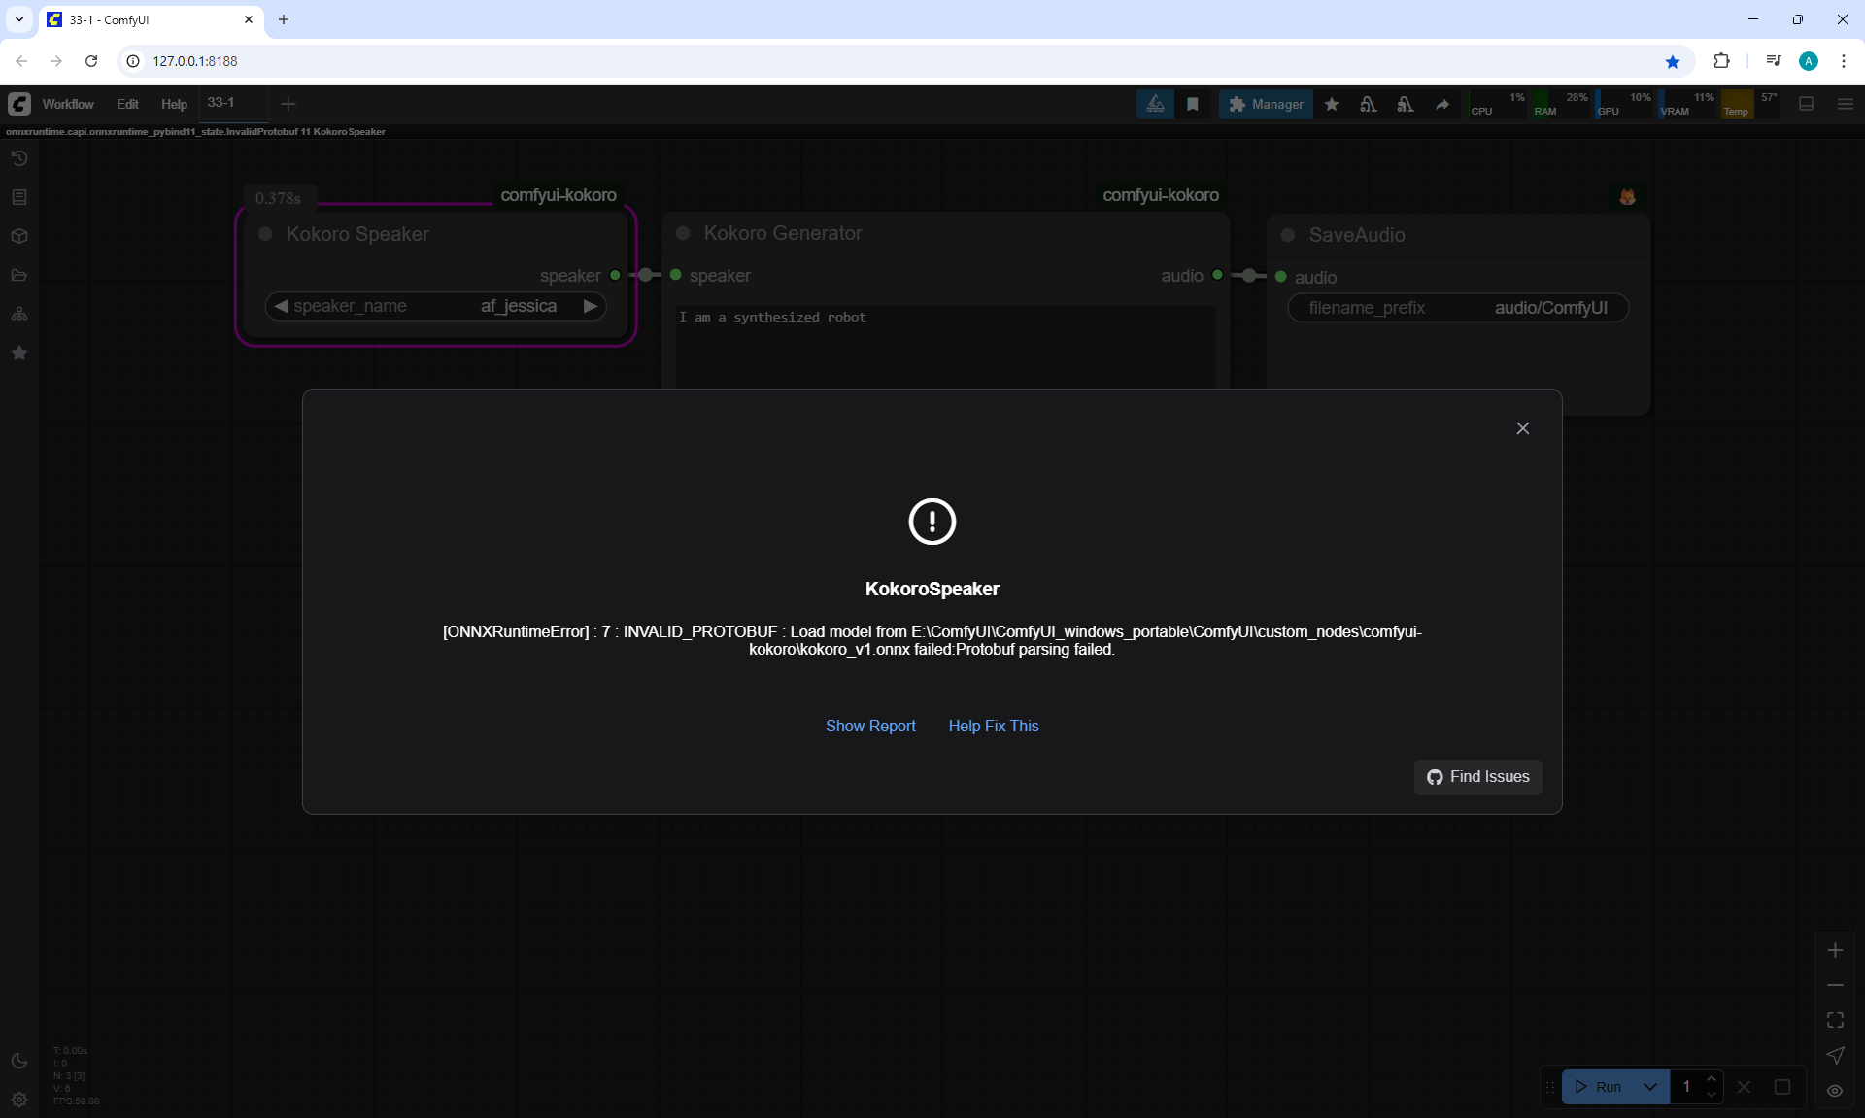The image size is (1865, 1118).
Task: Toggle link visibility eye icon
Action: (x=1835, y=1090)
